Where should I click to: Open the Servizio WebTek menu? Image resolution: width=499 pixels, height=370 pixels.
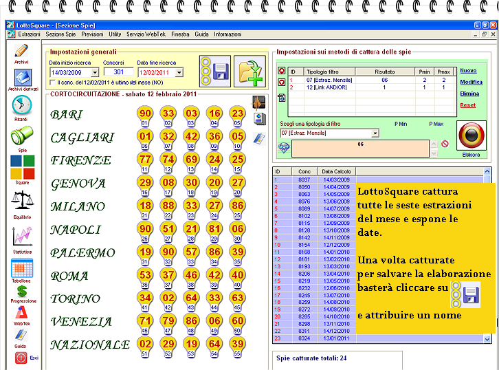pos(146,34)
